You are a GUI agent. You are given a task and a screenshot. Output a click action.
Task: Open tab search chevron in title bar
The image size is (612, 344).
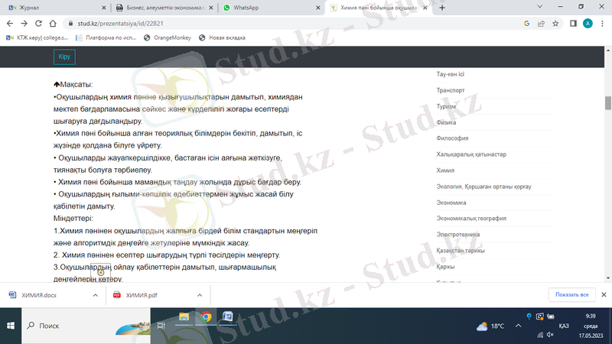[x=540, y=7]
